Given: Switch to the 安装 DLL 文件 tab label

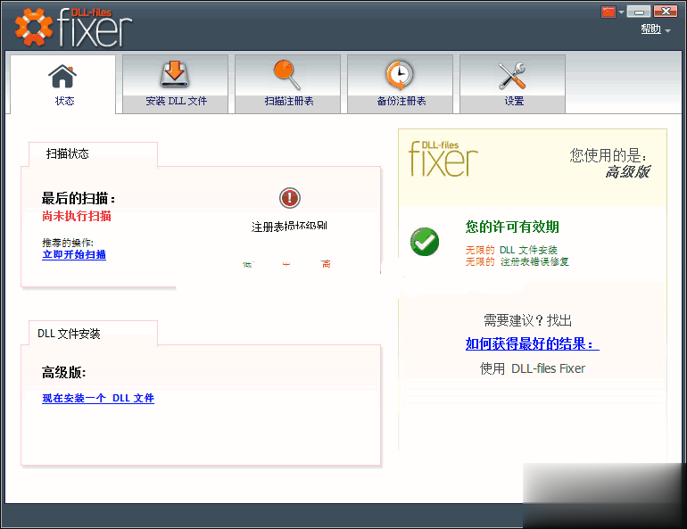Looking at the screenshot, I should pos(176,101).
